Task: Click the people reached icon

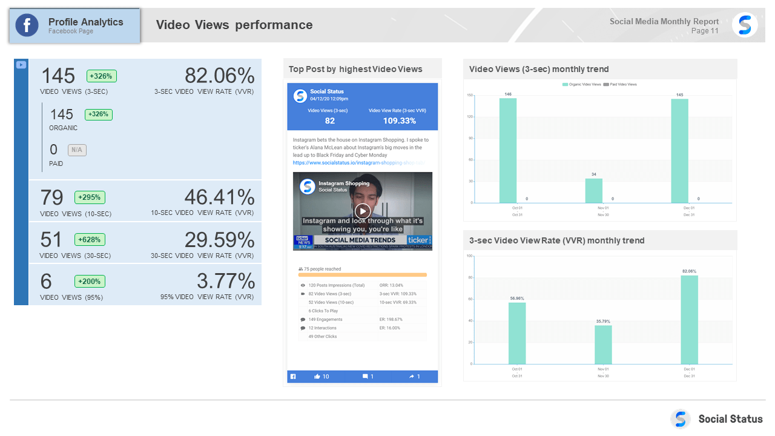Action: click(x=300, y=268)
